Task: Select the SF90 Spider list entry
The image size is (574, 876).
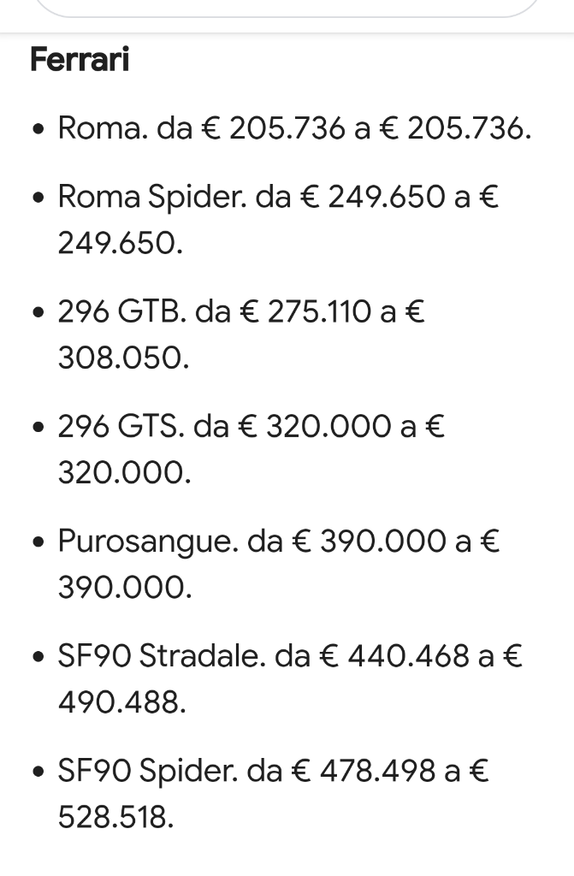Action: tap(273, 793)
